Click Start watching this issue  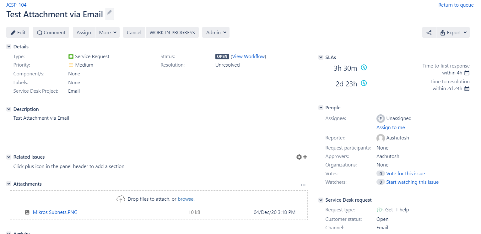412,182
